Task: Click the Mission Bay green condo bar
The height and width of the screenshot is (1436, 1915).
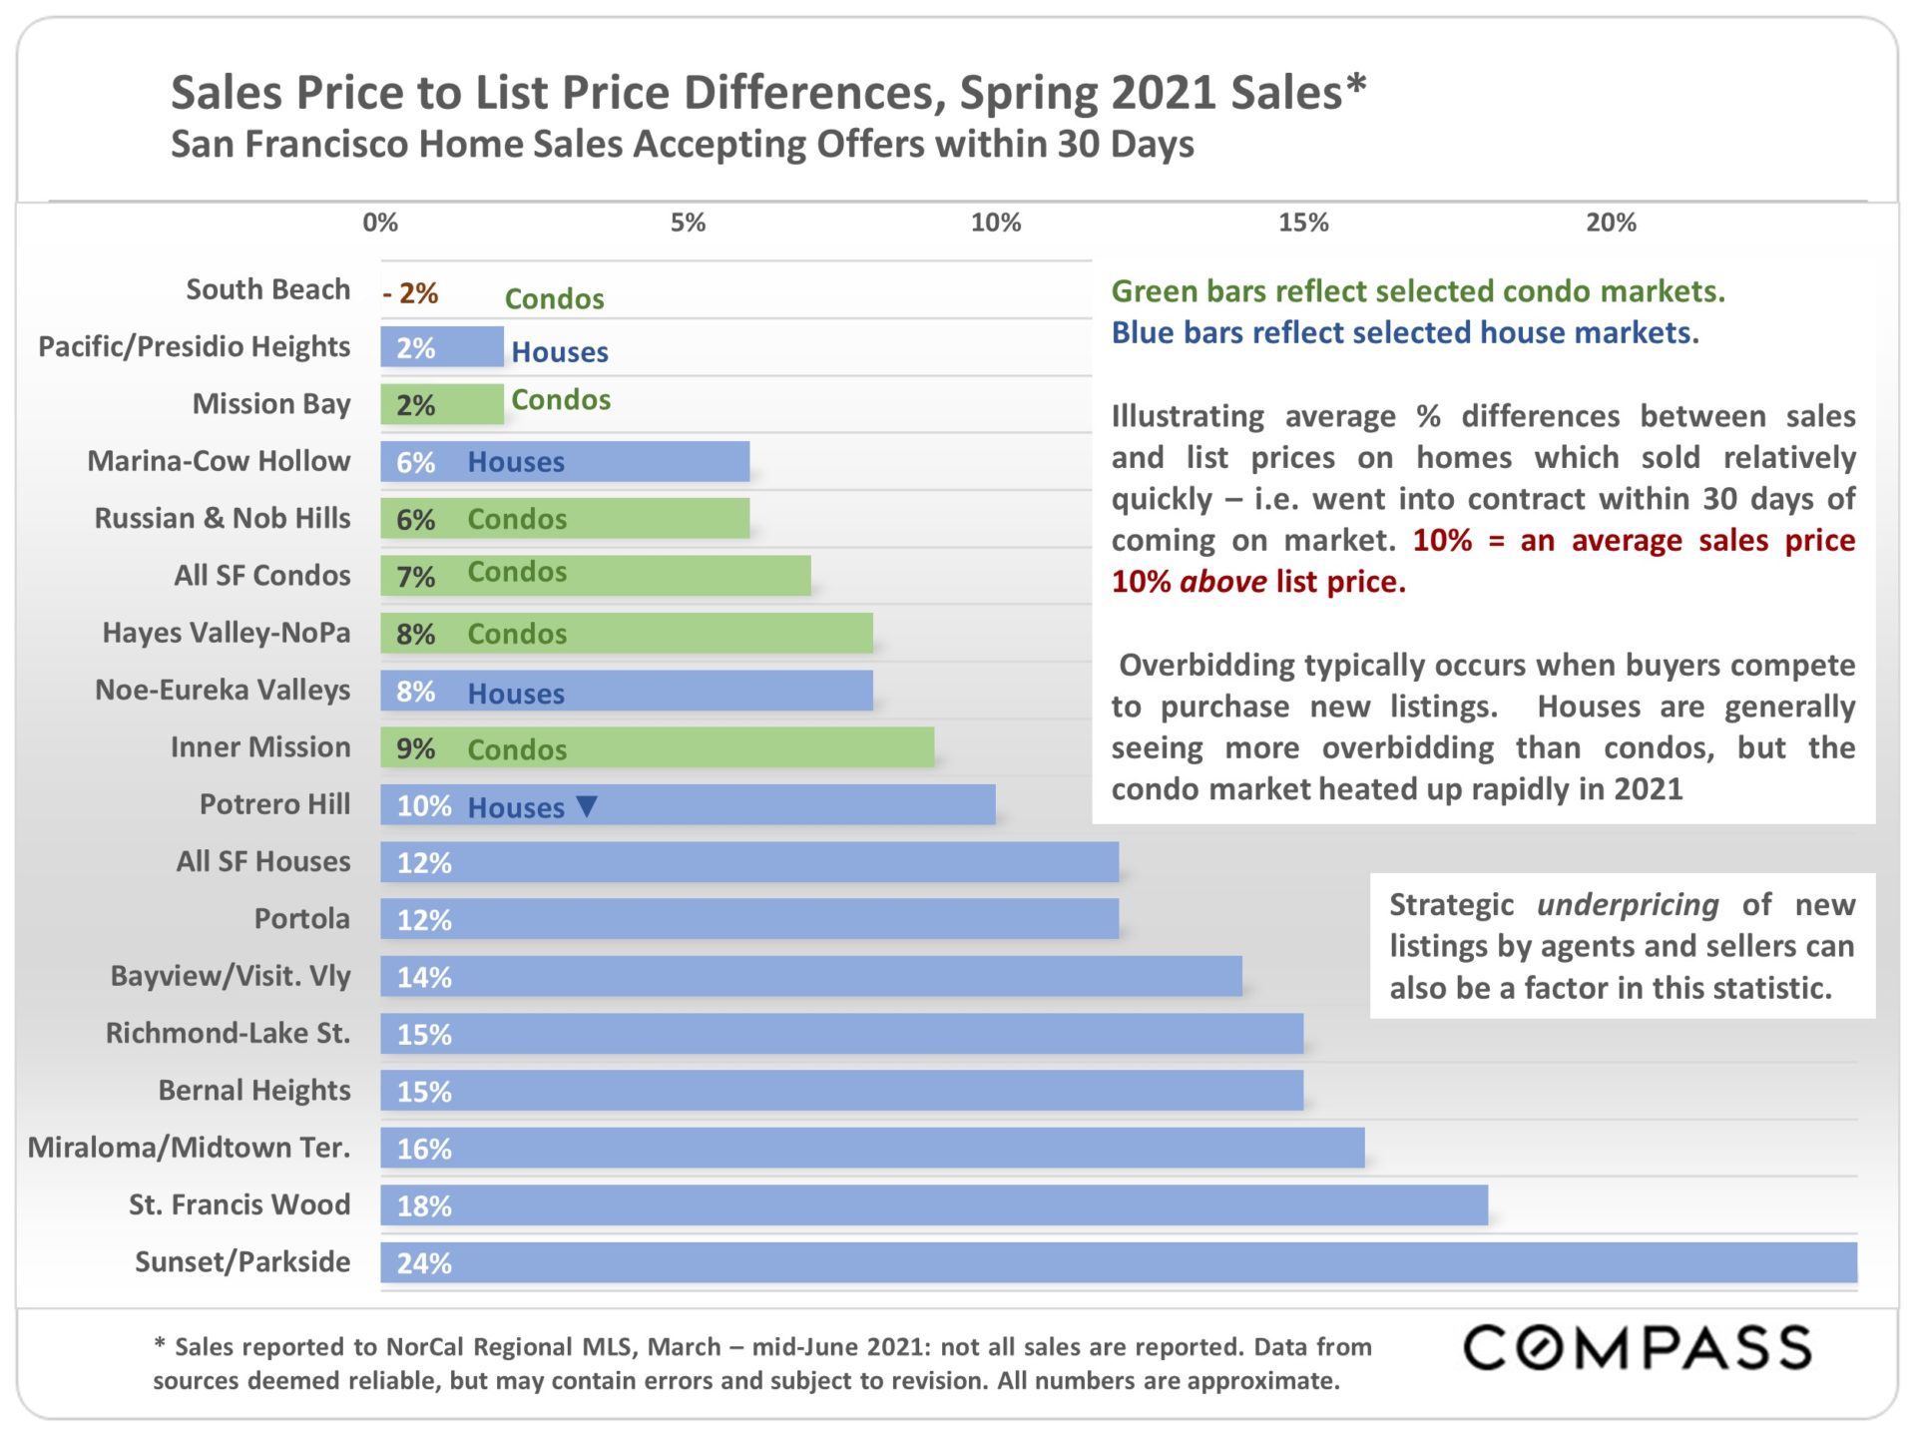Action: tap(442, 404)
